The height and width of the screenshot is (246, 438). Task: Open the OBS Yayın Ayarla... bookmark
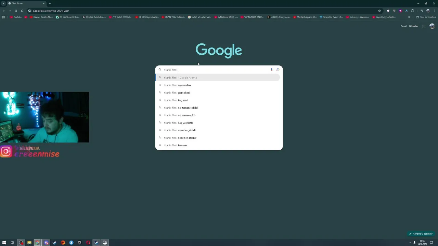[x=147, y=17]
